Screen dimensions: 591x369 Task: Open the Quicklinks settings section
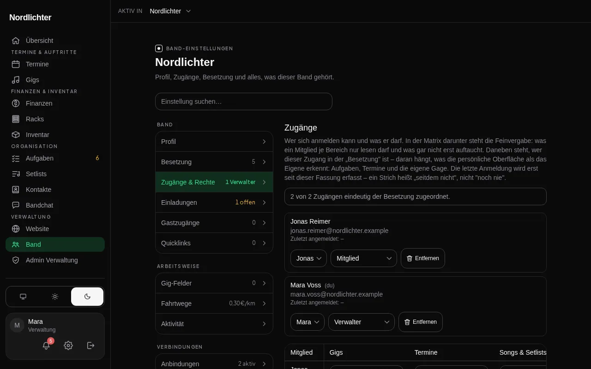214,243
